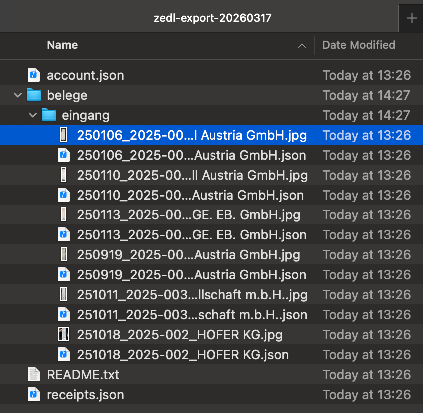Image resolution: width=423 pixels, height=413 pixels.
Task: Click the JSON icon beside 250919 Austria GmbH.json
Action: point(63,274)
